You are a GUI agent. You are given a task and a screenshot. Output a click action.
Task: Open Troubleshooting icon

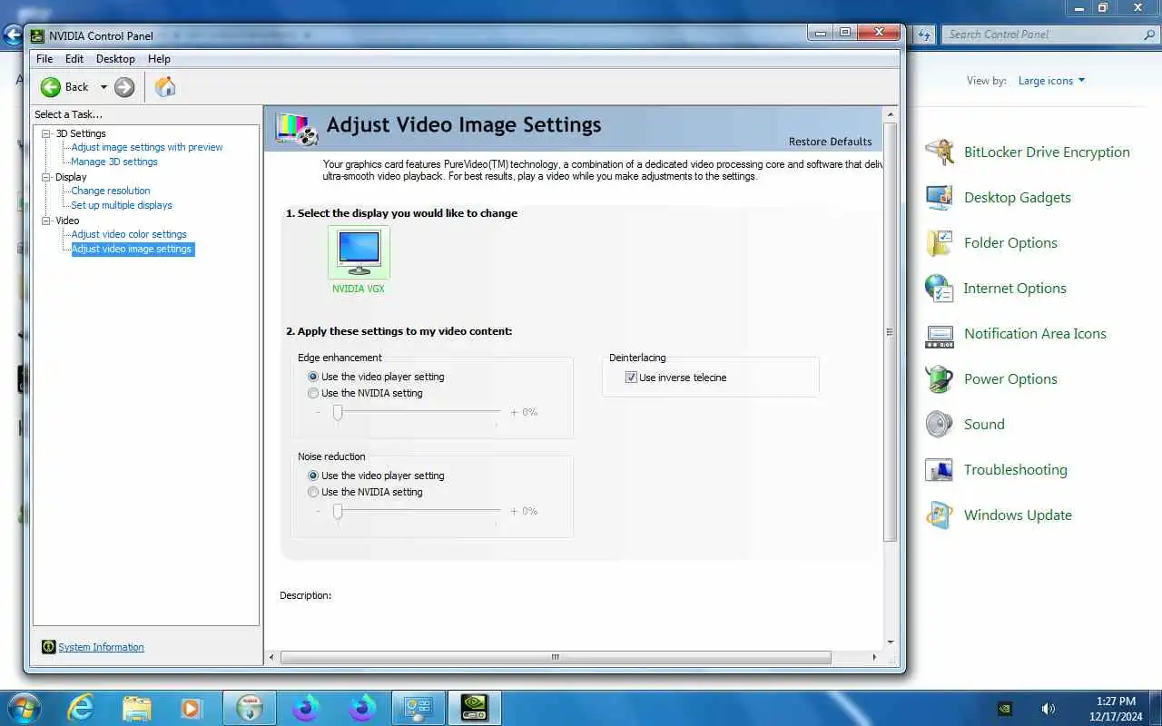pos(940,469)
